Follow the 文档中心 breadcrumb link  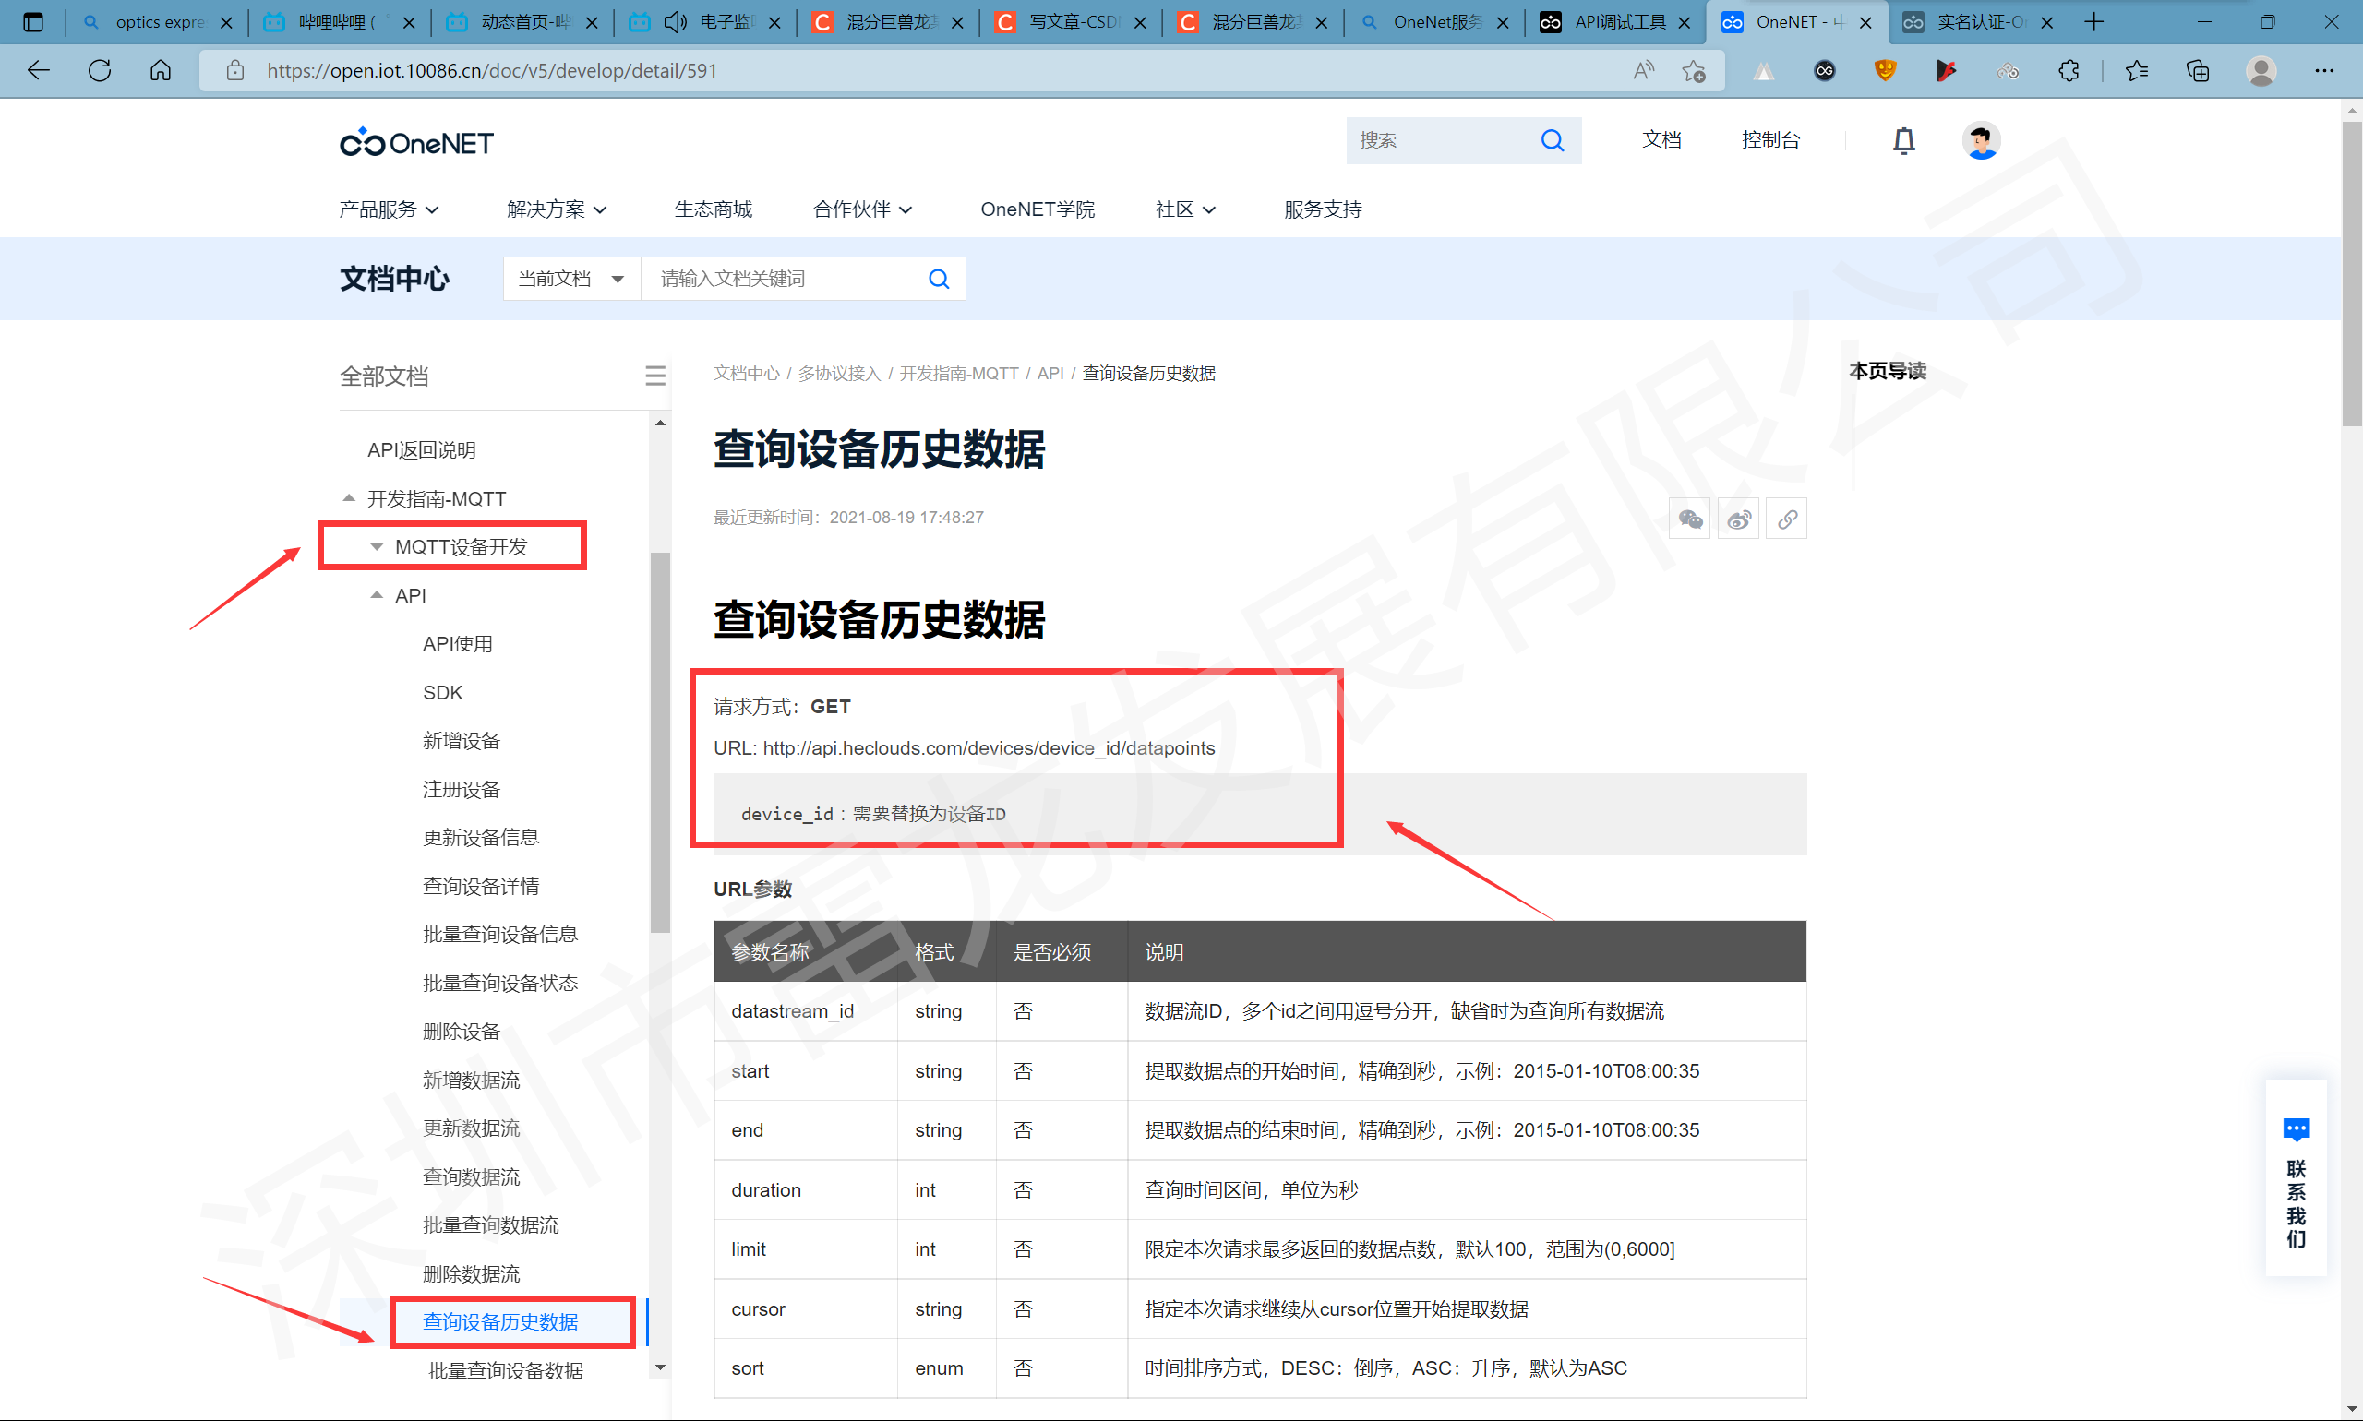point(746,374)
